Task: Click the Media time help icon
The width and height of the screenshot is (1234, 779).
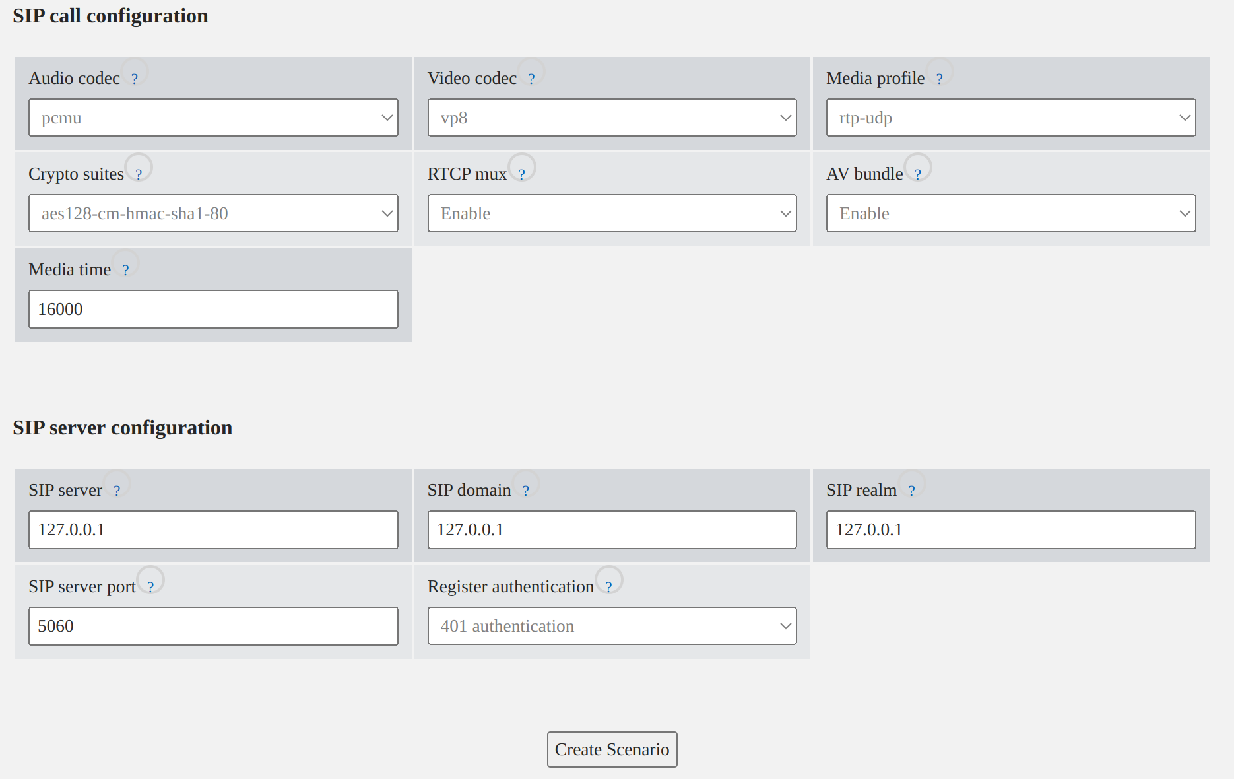Action: tap(125, 270)
